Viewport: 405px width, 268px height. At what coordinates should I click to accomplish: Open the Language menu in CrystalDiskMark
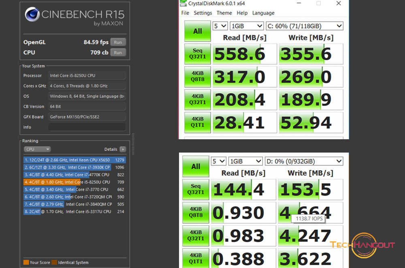coord(263,13)
